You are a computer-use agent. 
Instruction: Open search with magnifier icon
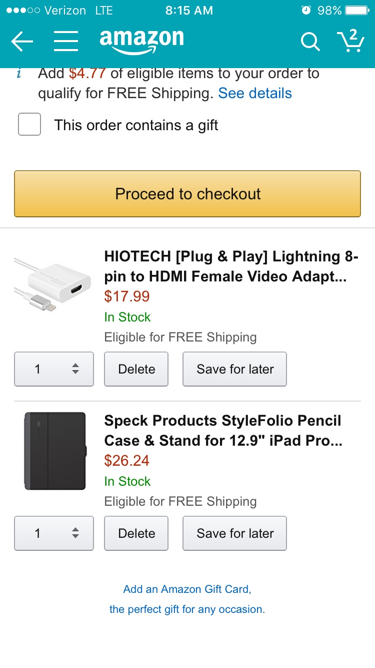tap(310, 42)
